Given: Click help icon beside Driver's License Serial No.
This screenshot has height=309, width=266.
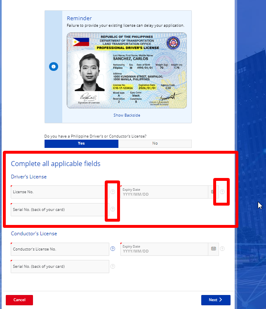Looking at the screenshot, I should pos(113,209).
